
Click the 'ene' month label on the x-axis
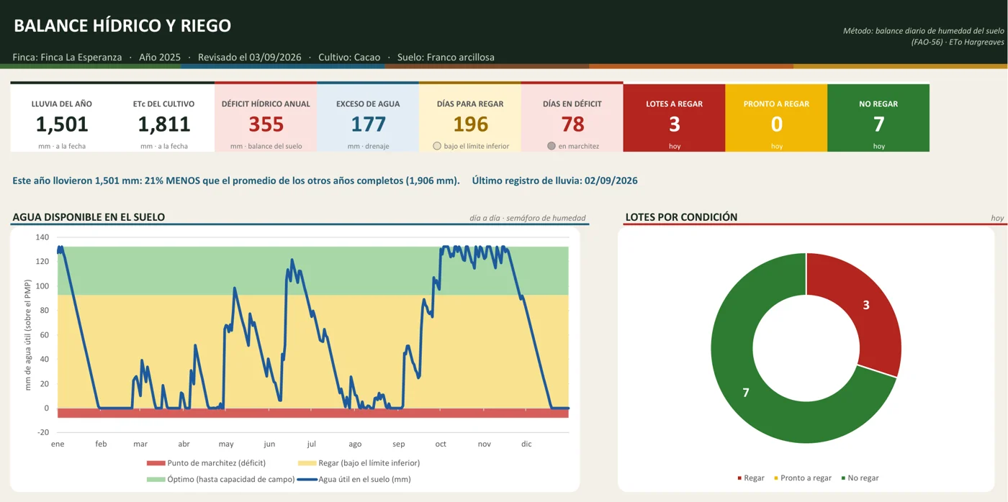58,444
